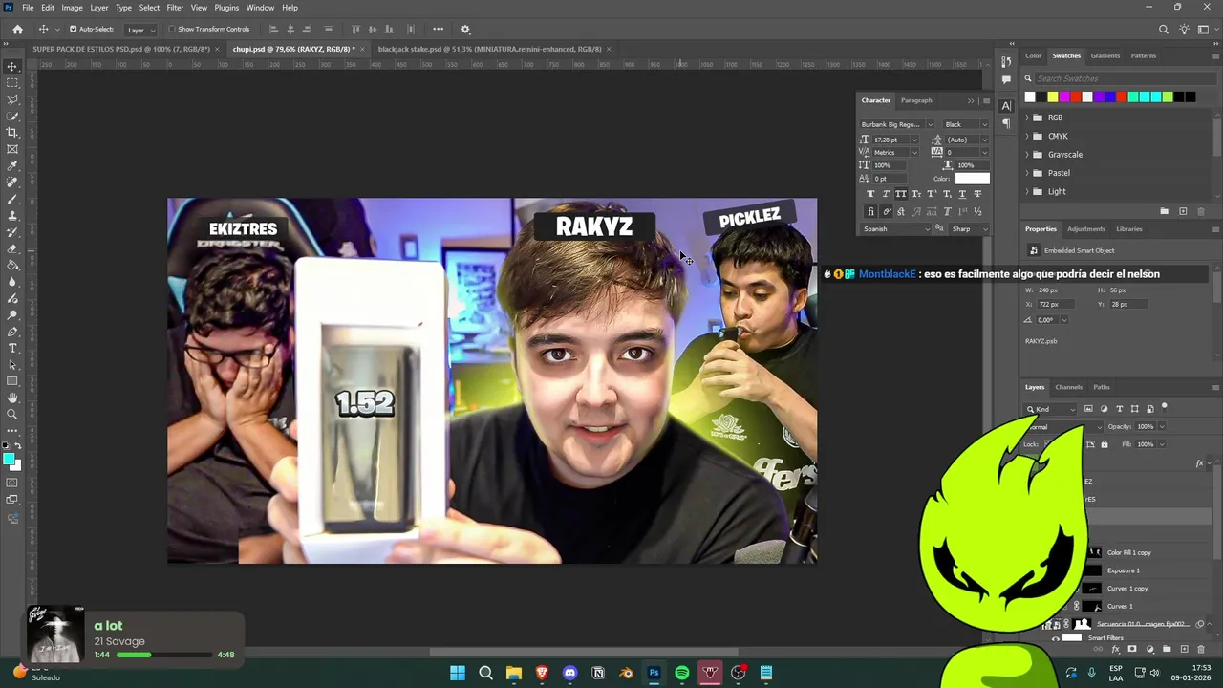Select the Zoom tool
This screenshot has height=688, width=1223.
[x=12, y=414]
